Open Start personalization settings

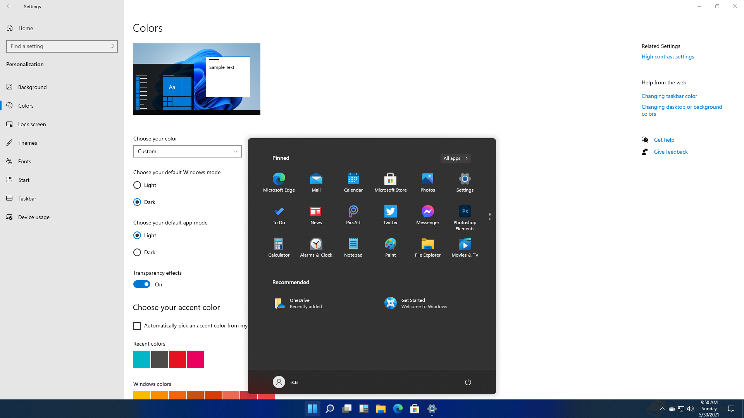point(62,180)
